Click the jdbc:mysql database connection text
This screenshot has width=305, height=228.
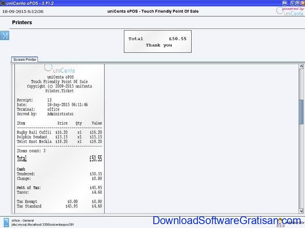tap(43, 224)
